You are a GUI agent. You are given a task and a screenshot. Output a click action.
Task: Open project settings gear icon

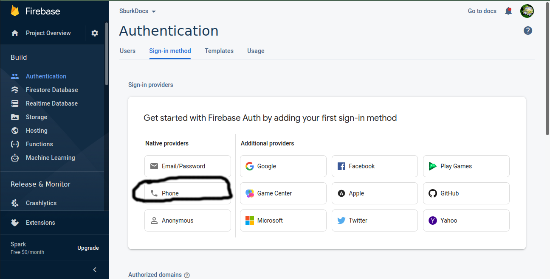pos(95,33)
